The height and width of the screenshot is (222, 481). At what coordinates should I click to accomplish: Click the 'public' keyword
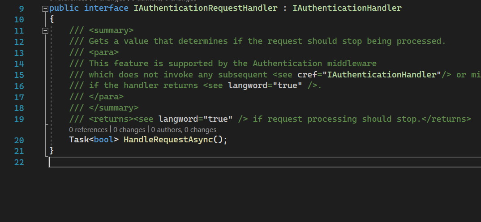(64, 8)
